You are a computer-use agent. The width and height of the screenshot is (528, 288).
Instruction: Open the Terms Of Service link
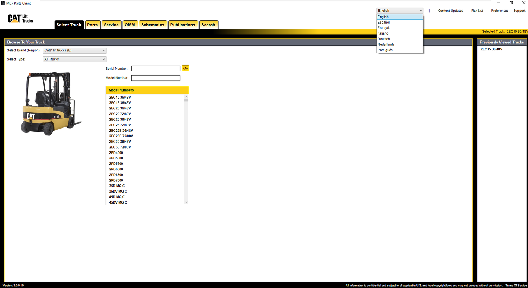pos(516,286)
